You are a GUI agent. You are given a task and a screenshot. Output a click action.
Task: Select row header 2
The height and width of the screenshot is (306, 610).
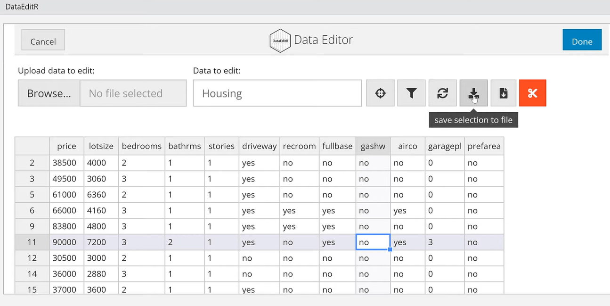(x=32, y=163)
